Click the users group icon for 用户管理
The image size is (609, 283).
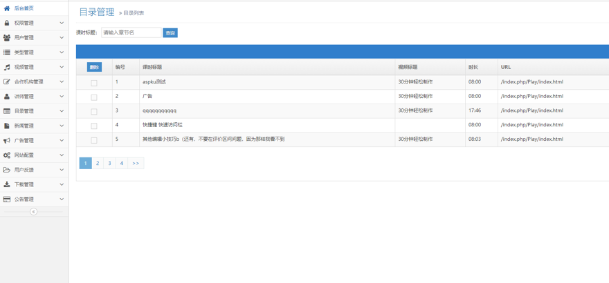[x=7, y=37]
